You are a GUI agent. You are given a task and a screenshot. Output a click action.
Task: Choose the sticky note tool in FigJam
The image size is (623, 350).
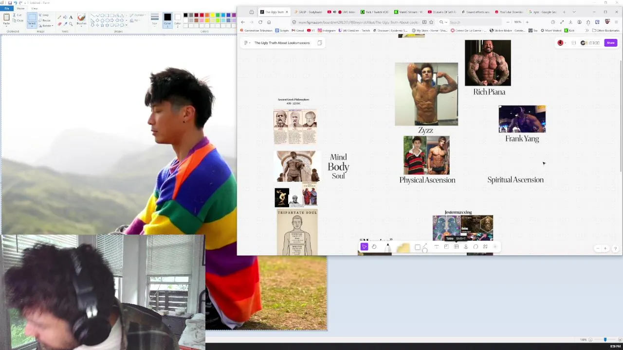tap(403, 248)
